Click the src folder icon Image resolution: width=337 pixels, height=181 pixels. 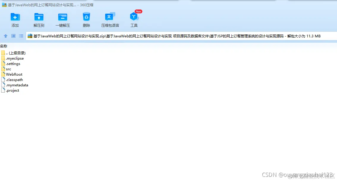(3, 69)
